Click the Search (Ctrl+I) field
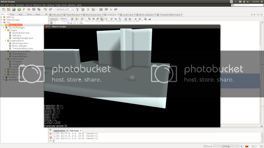 (x=249, y=5)
